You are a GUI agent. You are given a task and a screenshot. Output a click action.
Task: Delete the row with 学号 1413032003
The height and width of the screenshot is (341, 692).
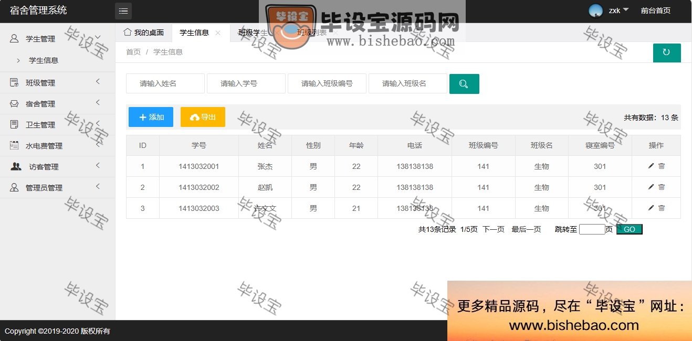[662, 208]
